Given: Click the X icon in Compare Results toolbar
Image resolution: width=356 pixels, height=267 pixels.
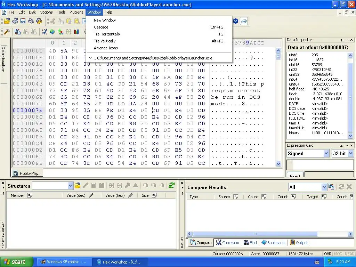Looking at the screenshot, I should click(349, 187).
